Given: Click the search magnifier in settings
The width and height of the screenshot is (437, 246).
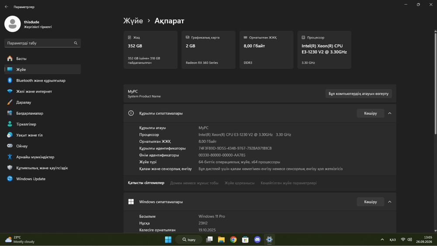Looking at the screenshot, I should (x=76, y=43).
